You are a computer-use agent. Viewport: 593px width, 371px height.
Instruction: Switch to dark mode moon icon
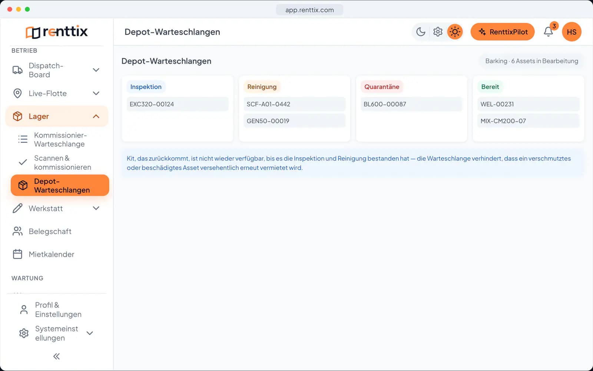click(421, 32)
